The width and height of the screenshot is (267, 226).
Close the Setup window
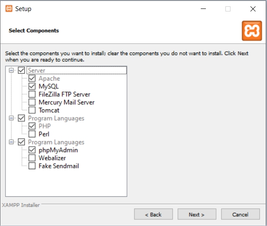[253, 8]
